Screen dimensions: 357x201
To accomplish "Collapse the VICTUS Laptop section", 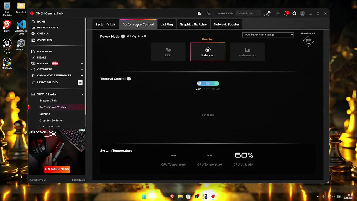I will click(82, 94).
